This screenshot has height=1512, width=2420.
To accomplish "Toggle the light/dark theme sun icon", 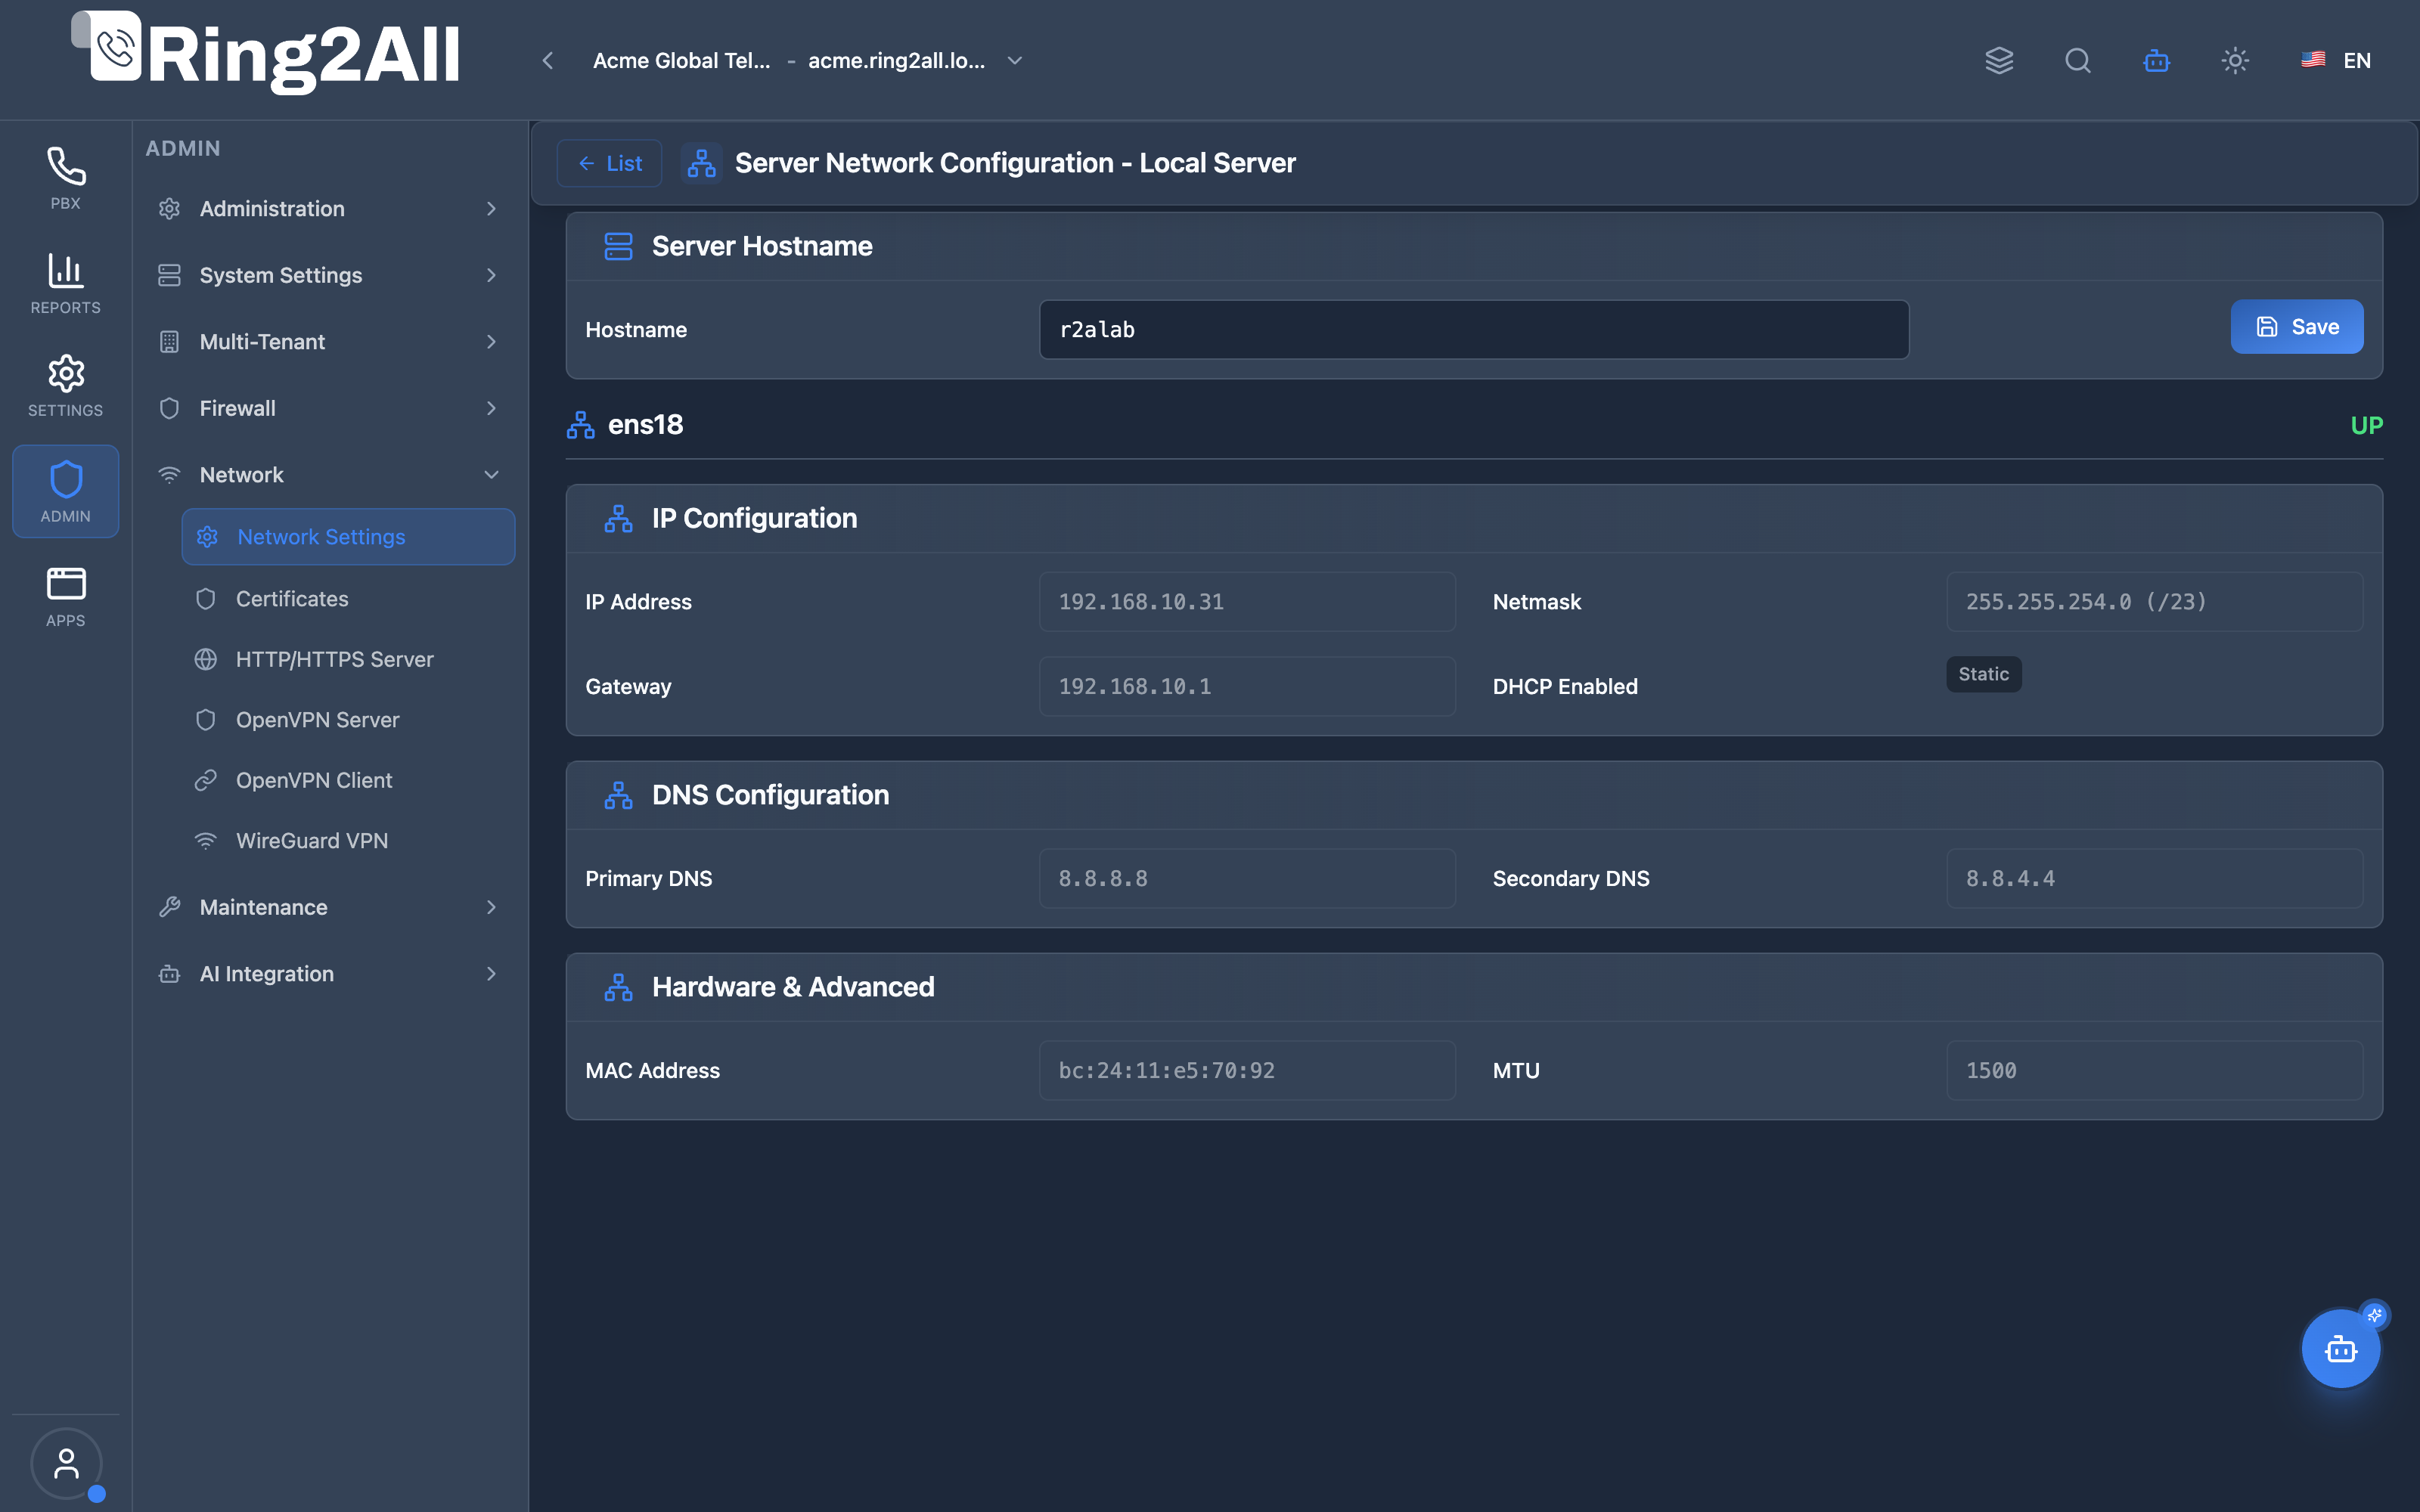I will point(2236,60).
